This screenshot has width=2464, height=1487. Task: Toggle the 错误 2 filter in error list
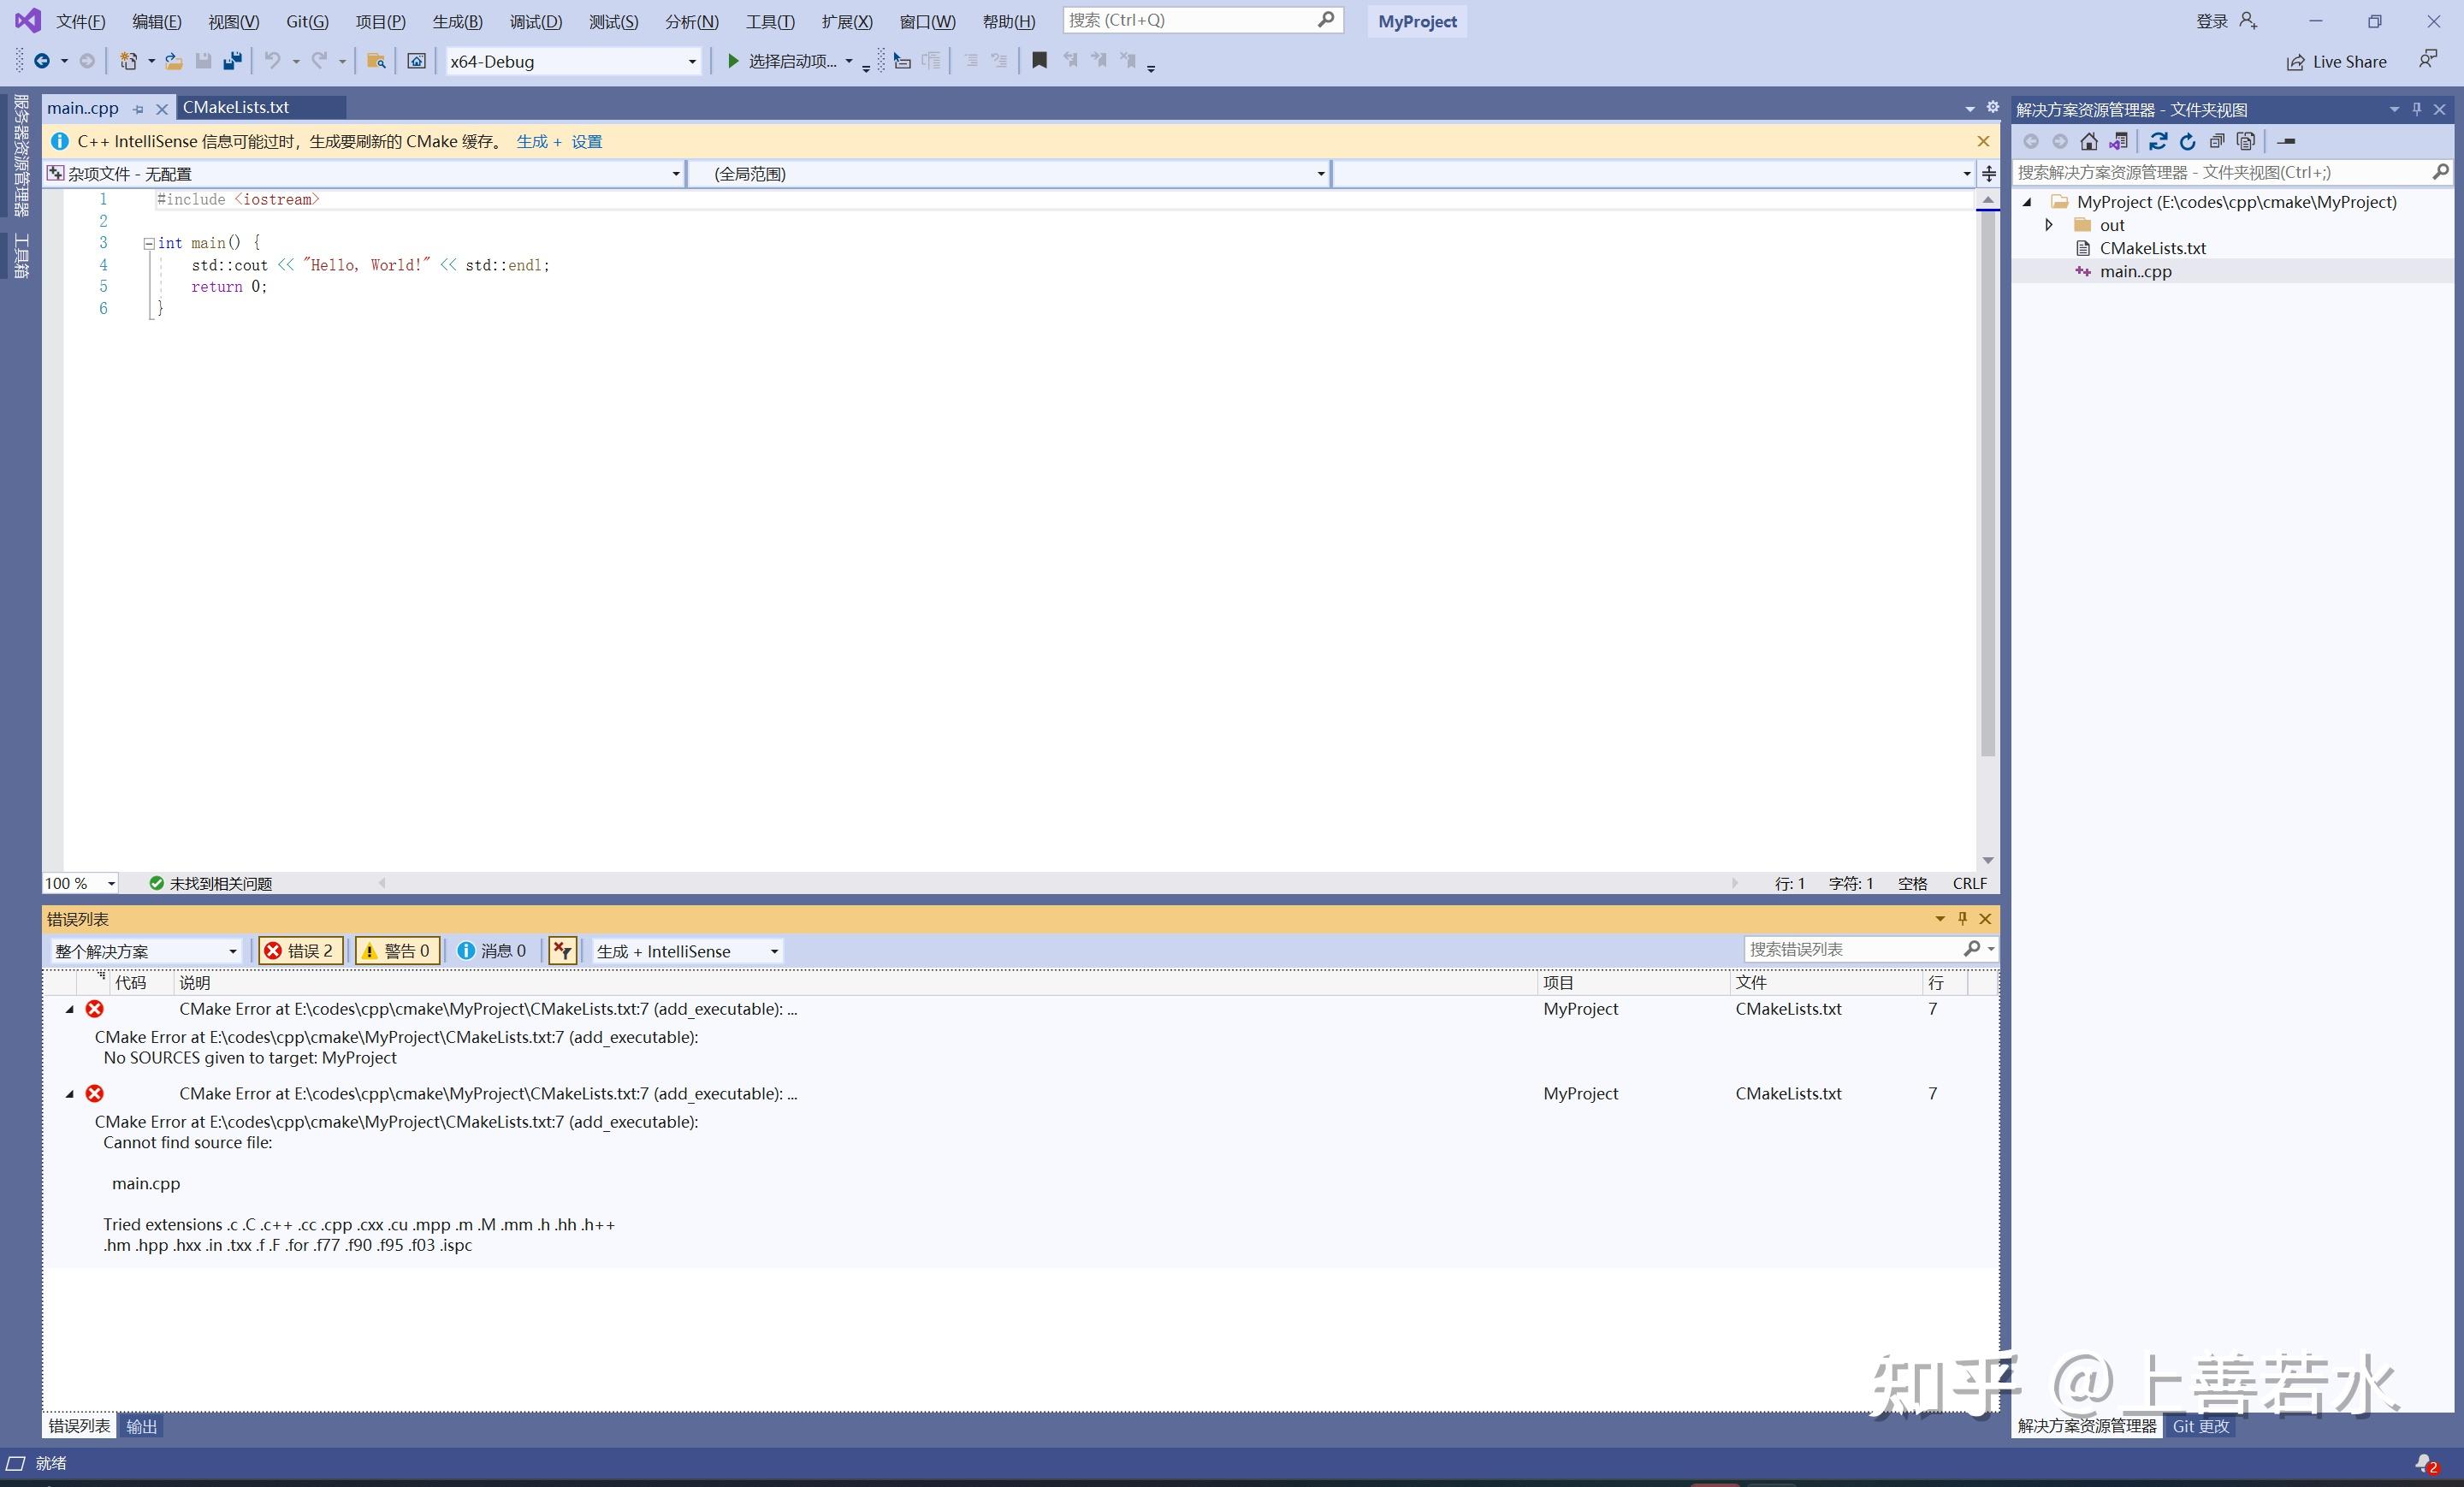tap(300, 950)
